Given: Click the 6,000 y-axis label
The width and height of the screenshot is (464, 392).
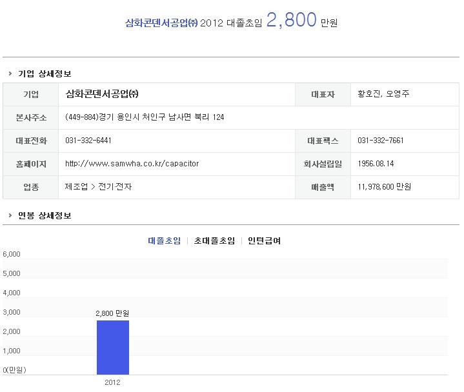Looking at the screenshot, I should tap(12, 254).
